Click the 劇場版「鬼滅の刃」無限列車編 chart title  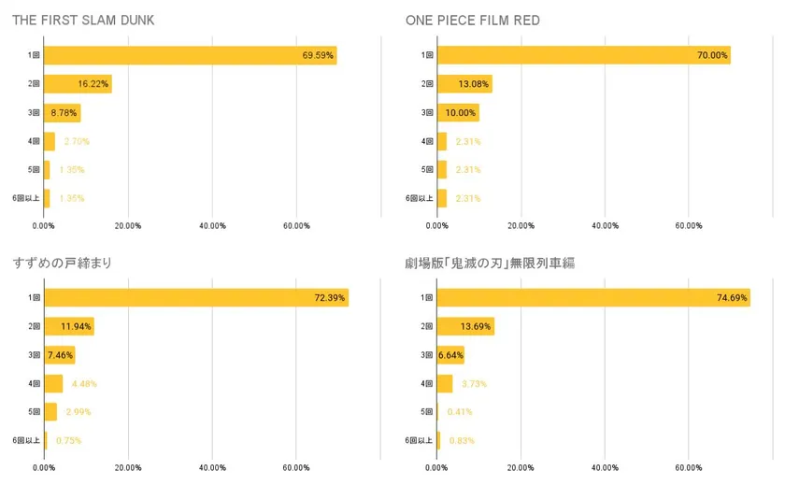point(490,263)
